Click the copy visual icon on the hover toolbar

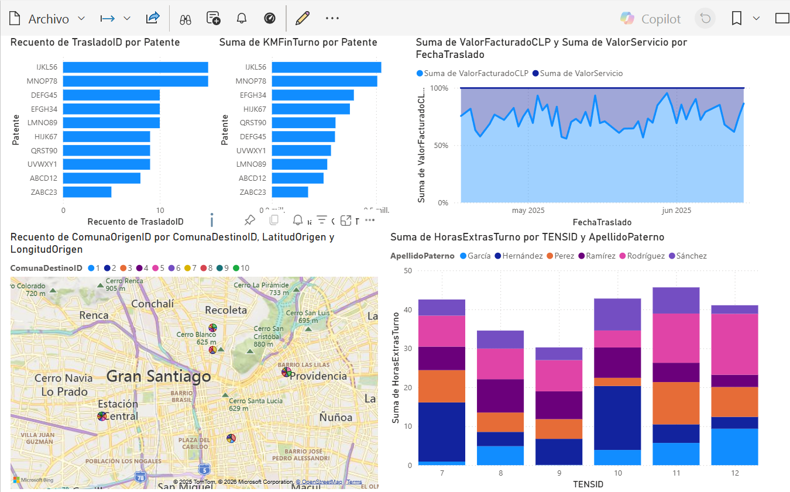click(x=274, y=219)
